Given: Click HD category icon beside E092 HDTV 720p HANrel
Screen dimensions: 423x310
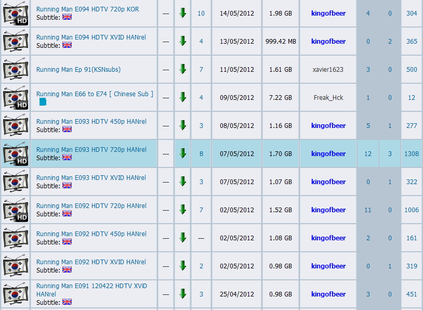Looking at the screenshot, I should click(x=15, y=210).
